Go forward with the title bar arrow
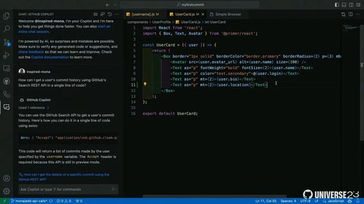364x204 pixels. click(x=115, y=5)
